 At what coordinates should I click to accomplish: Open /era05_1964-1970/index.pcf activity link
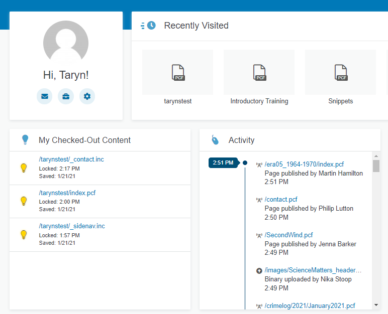304,165
